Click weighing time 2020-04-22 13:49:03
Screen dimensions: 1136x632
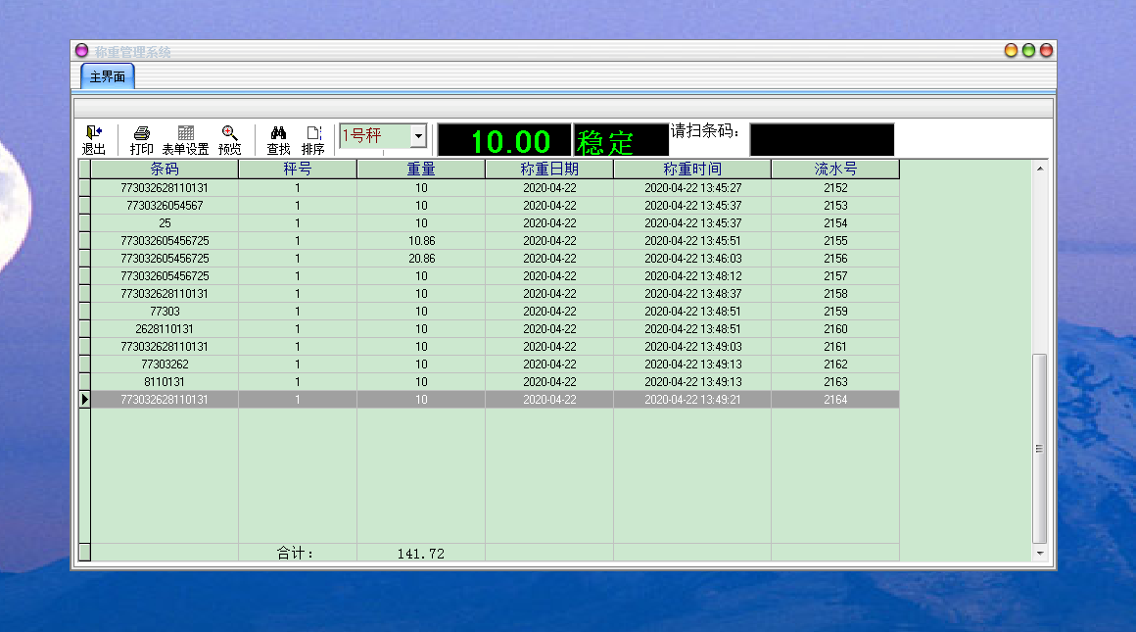point(692,347)
